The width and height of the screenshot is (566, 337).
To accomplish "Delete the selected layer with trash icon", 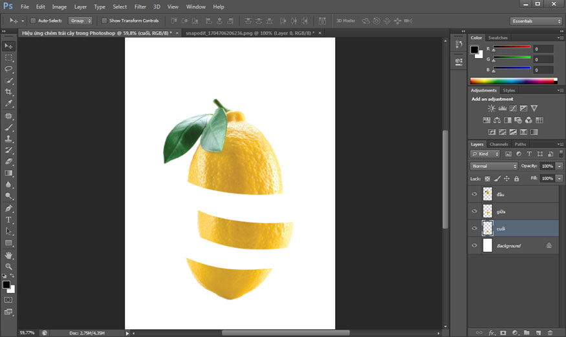I will pyautogui.click(x=550, y=332).
